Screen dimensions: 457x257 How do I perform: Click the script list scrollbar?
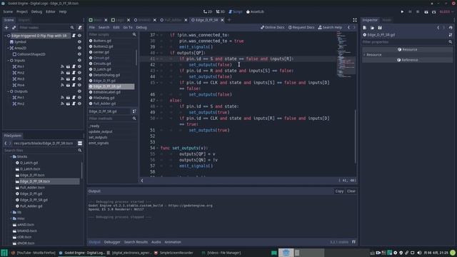click(136, 57)
